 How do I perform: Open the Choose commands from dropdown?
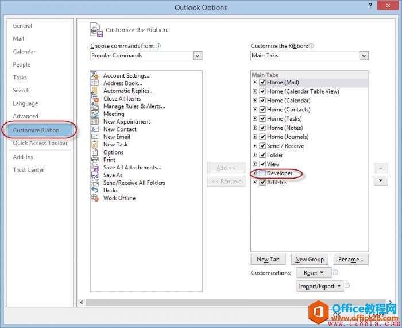[x=198, y=56]
